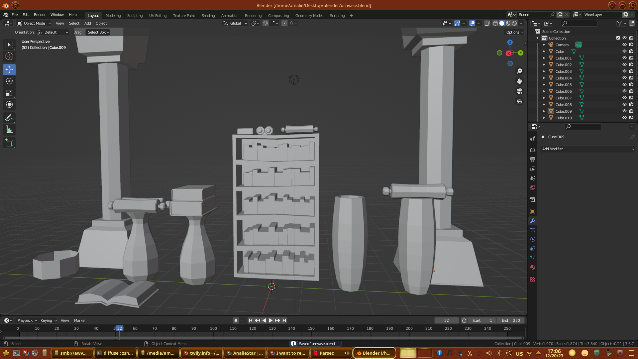Open the Add Modifier dropdown
This screenshot has width=638, height=359.
[587, 149]
